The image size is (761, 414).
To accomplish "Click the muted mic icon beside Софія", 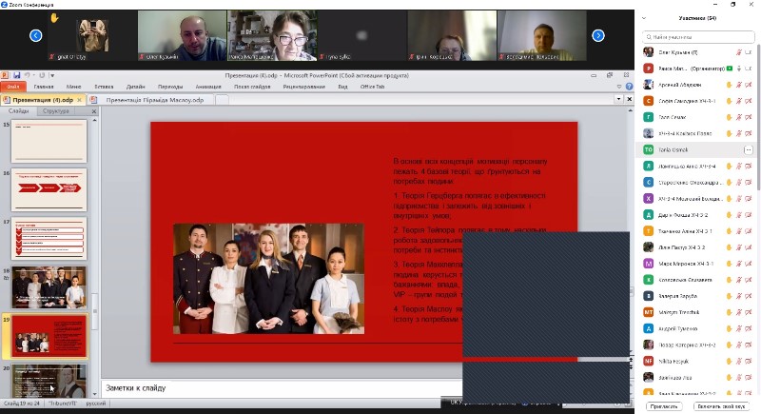I will pyautogui.click(x=739, y=101).
